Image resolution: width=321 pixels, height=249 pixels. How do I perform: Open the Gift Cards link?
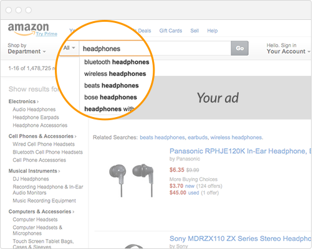tap(171, 31)
